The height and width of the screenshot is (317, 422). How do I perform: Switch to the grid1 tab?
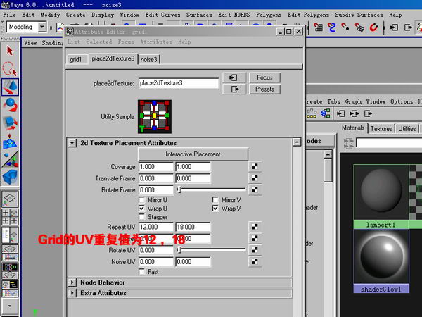point(75,60)
